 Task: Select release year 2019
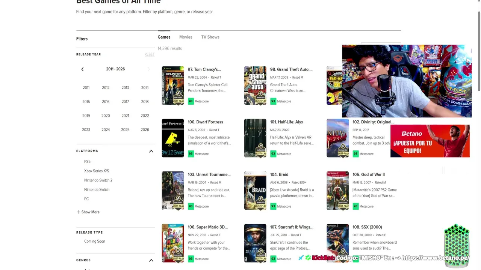[86, 115]
